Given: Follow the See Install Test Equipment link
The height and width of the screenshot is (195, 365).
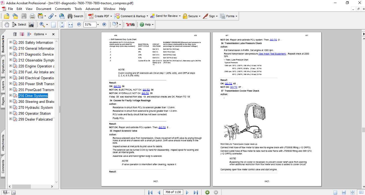Looking at the screenshot, I should click(x=272, y=54).
